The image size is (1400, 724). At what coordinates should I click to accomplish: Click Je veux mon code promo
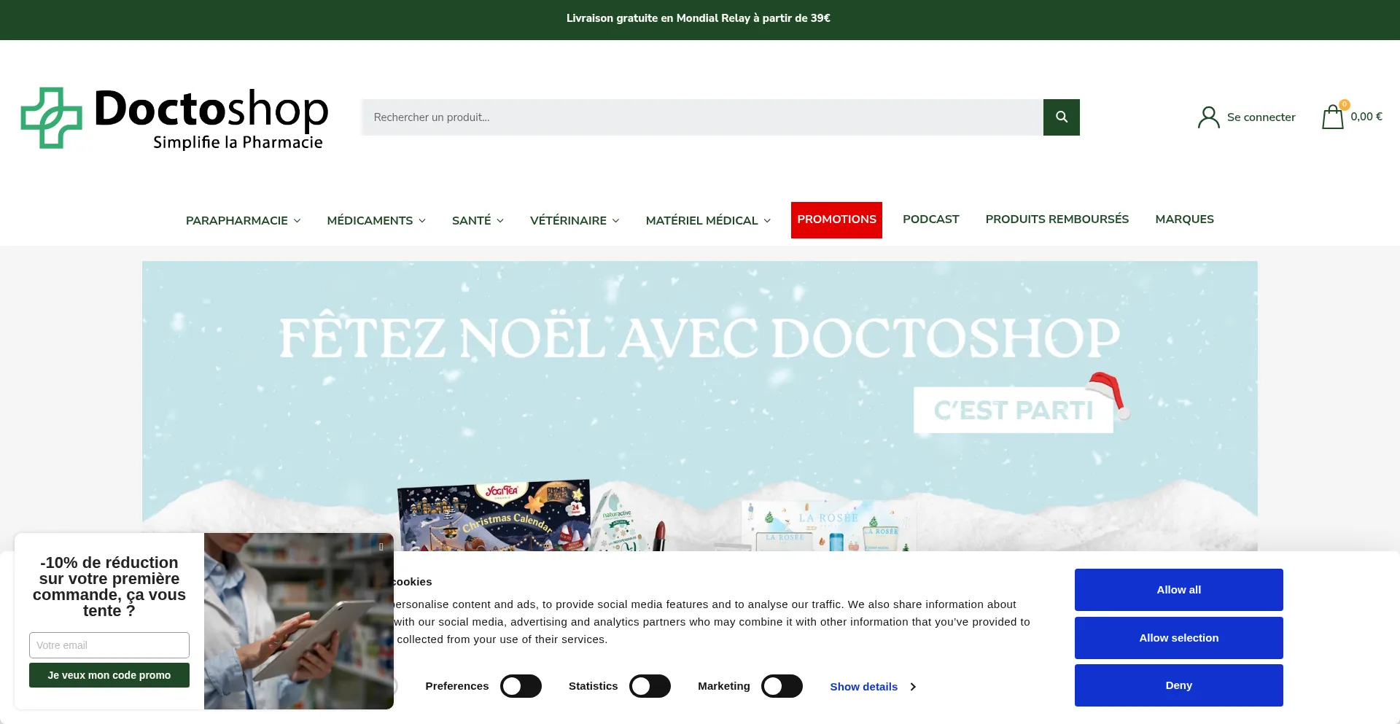coord(109,675)
